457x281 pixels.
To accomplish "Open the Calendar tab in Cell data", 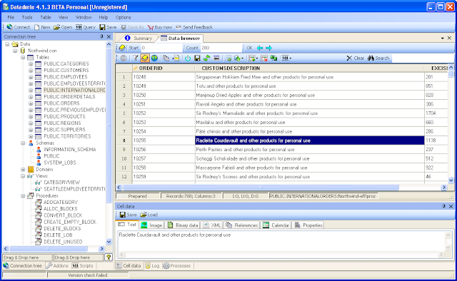I will [x=276, y=225].
